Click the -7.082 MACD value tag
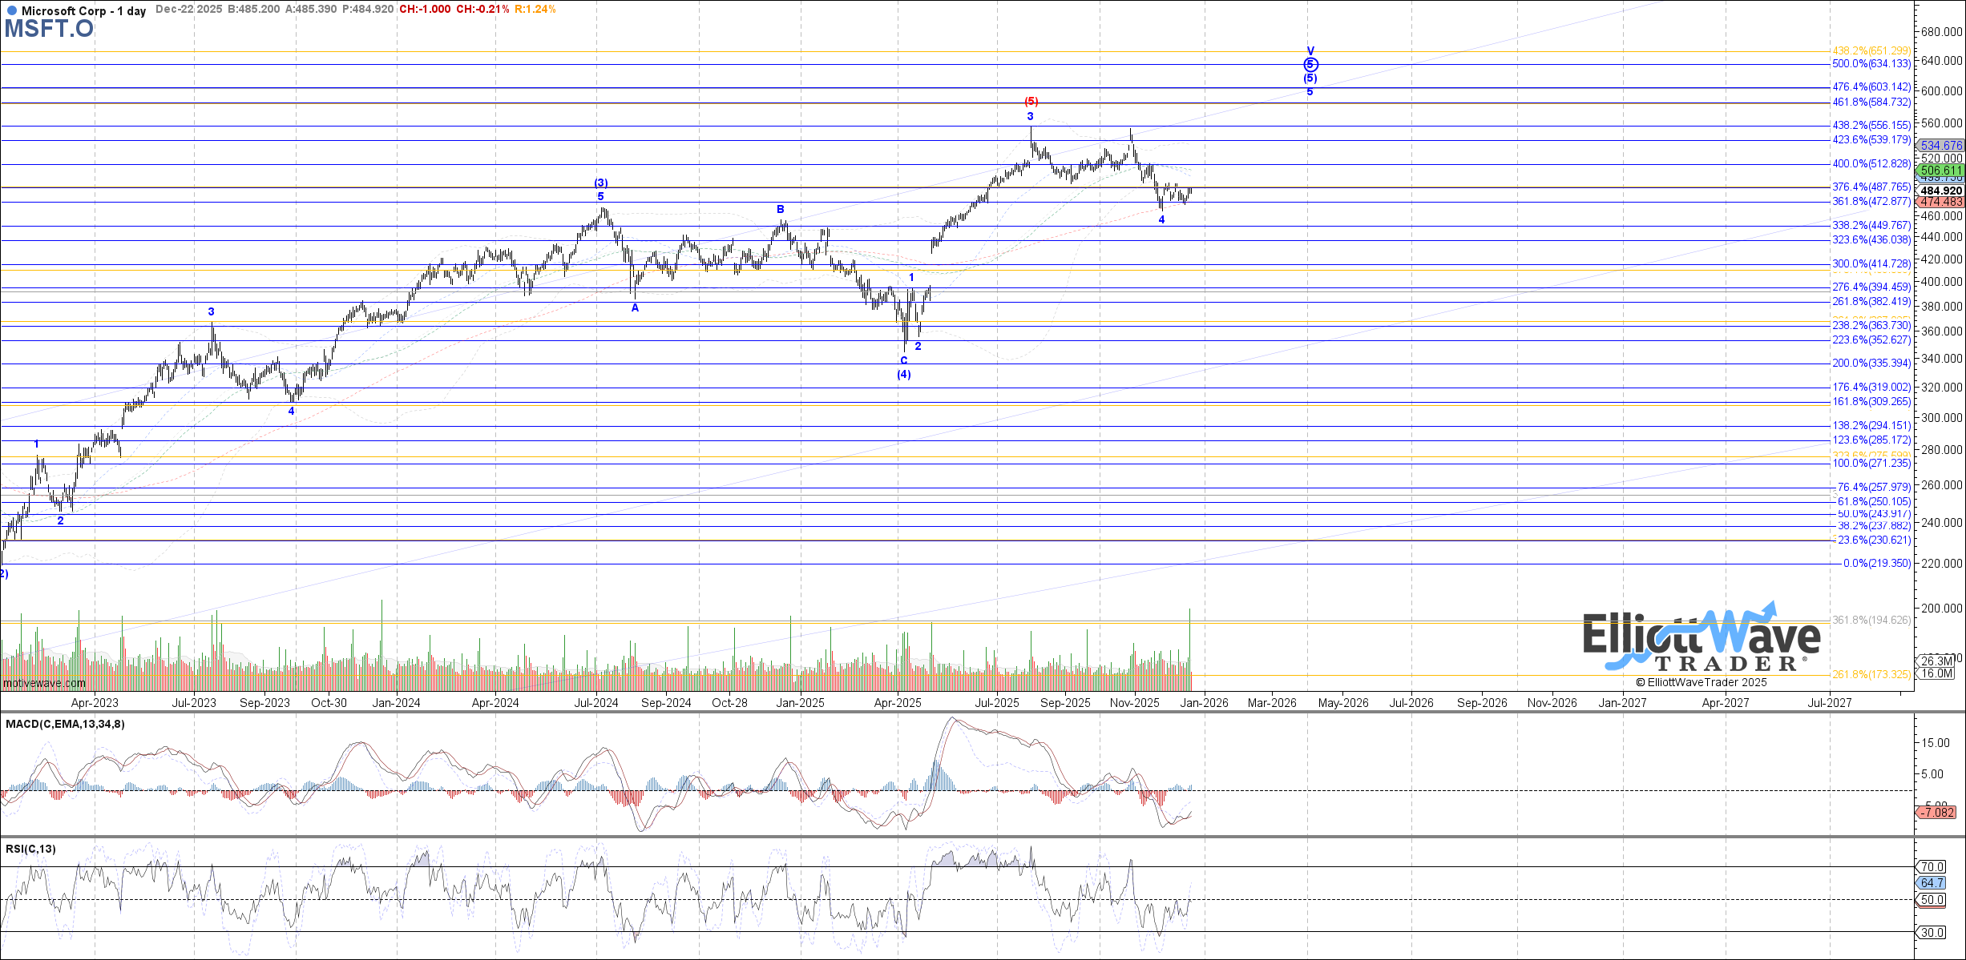Image resolution: width=1966 pixels, height=960 pixels. 1937,813
